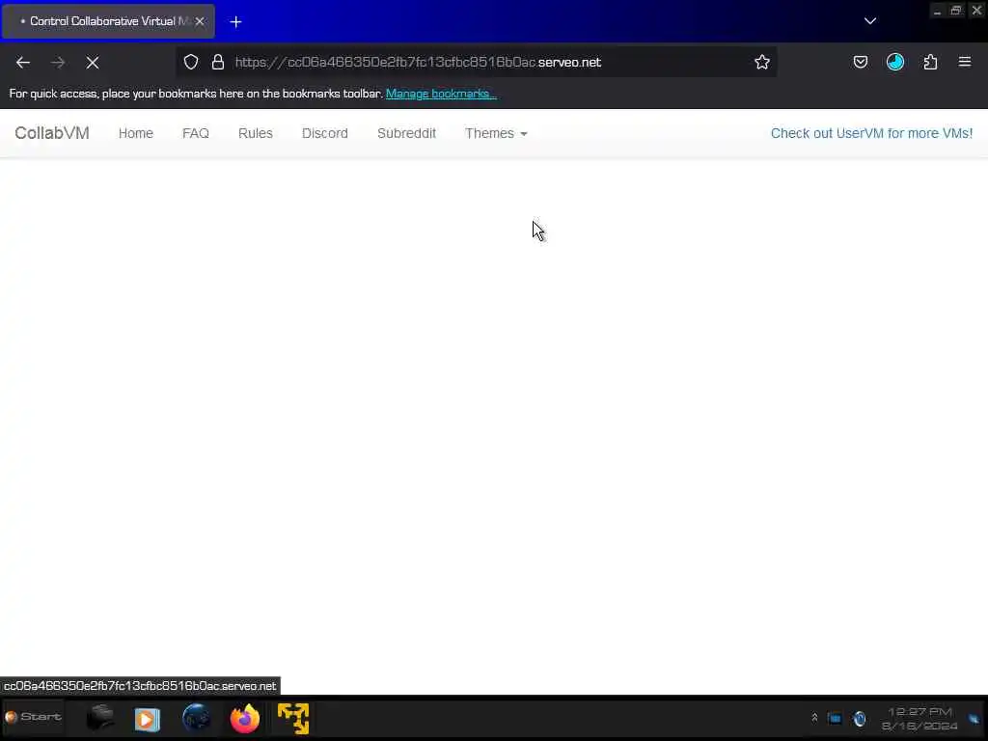Viewport: 988px width, 741px height.
Task: Open the extensions puzzle piece icon
Action: point(931,62)
